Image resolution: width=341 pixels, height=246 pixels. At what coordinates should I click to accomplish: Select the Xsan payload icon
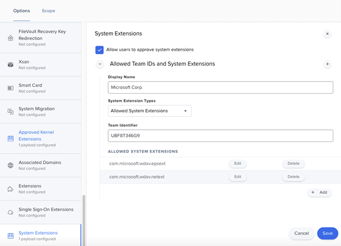point(10,65)
